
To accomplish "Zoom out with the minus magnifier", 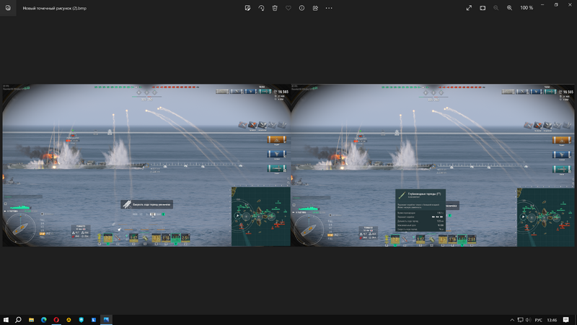I will [496, 7].
